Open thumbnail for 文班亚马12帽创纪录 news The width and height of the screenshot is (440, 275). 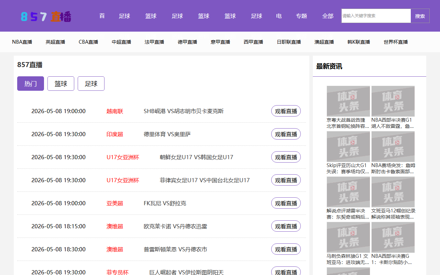click(393, 192)
